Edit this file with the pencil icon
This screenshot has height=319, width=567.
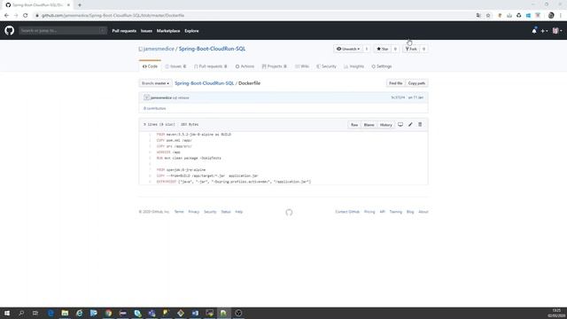point(410,124)
